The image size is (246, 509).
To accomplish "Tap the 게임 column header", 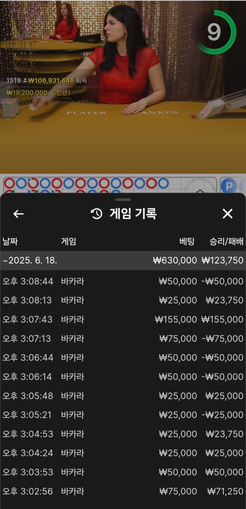I will coord(68,242).
